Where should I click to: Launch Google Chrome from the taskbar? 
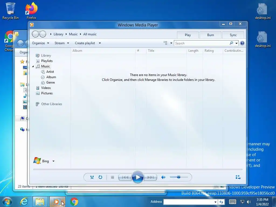click(x=74, y=202)
